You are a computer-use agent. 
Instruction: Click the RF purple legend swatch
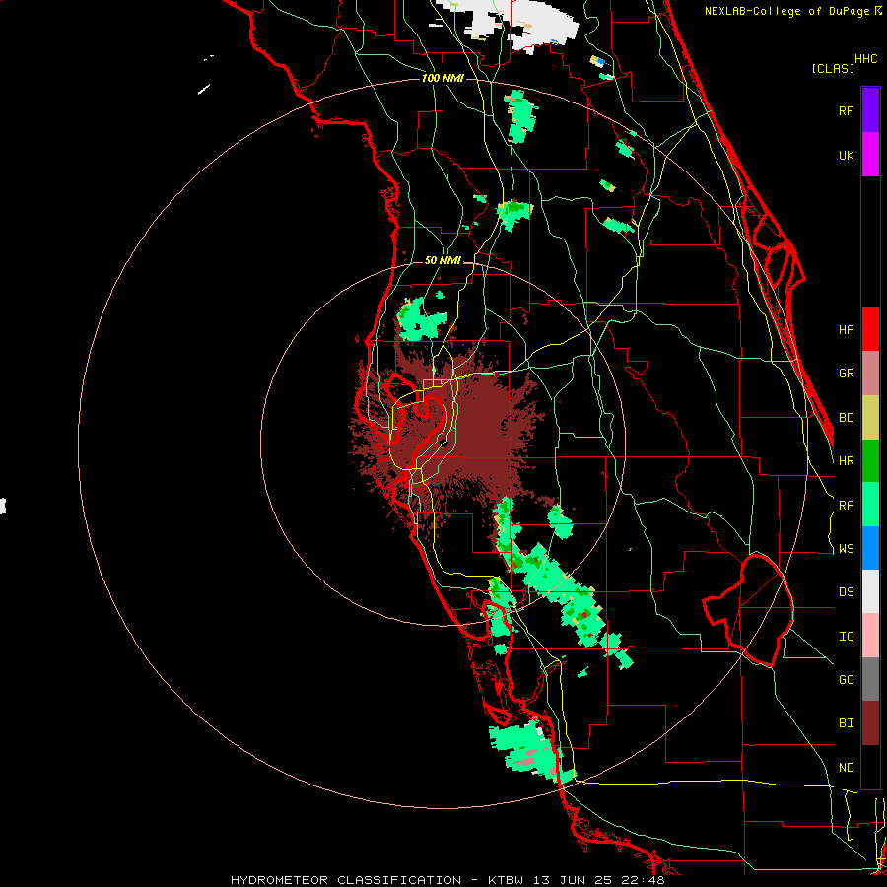pyautogui.click(x=870, y=110)
